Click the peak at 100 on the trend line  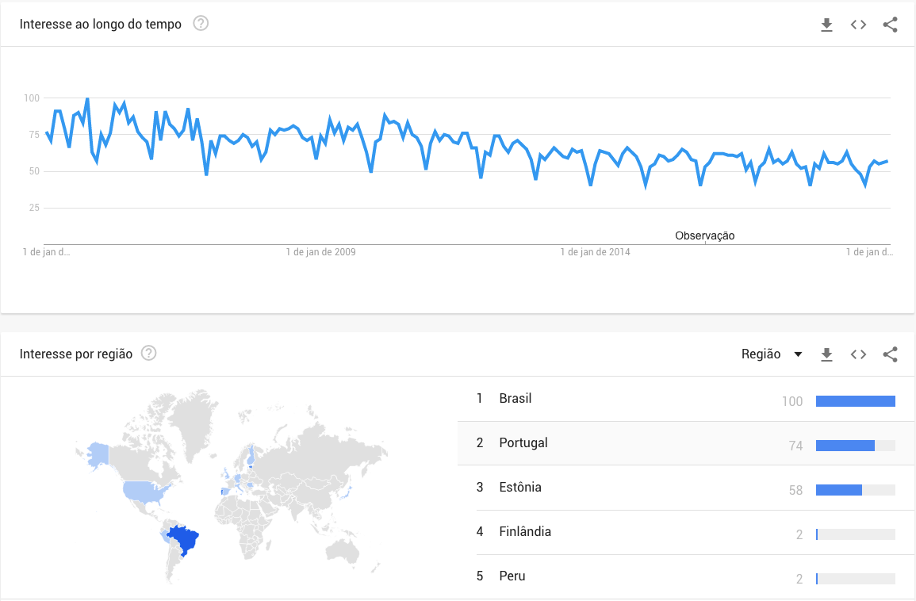click(87, 98)
